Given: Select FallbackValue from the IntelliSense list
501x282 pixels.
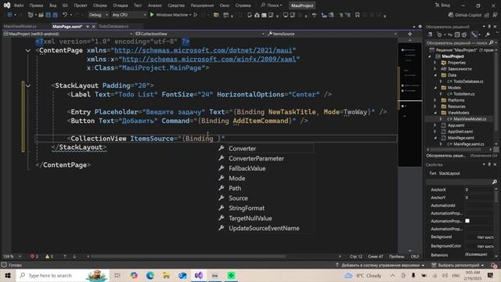Looking at the screenshot, I should 247,168.
